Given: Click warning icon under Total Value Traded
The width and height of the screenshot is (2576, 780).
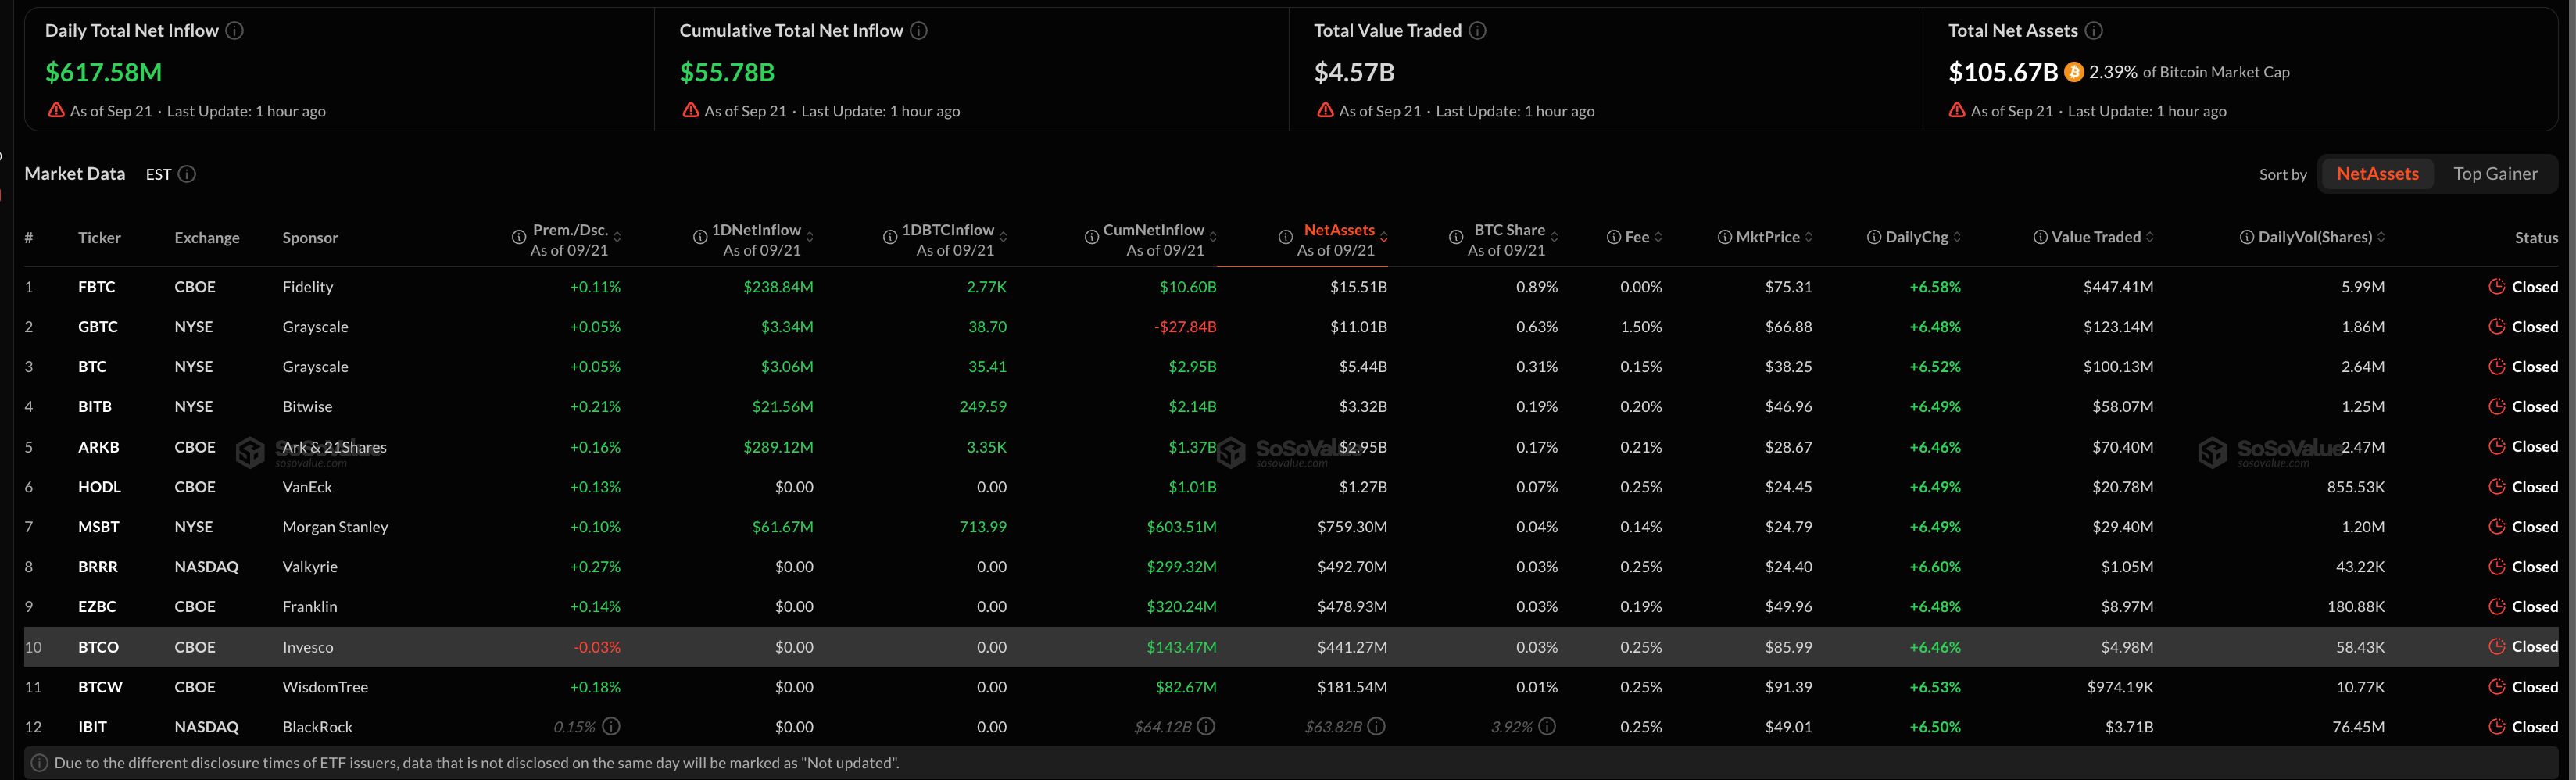Looking at the screenshot, I should point(1325,110).
